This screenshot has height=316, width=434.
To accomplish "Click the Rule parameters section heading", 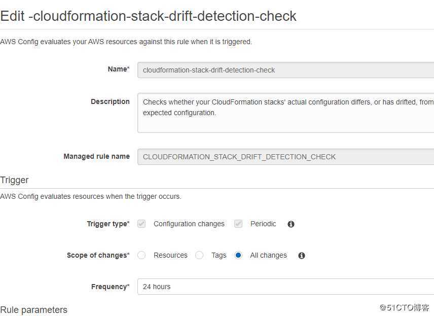I will pos(33,310).
